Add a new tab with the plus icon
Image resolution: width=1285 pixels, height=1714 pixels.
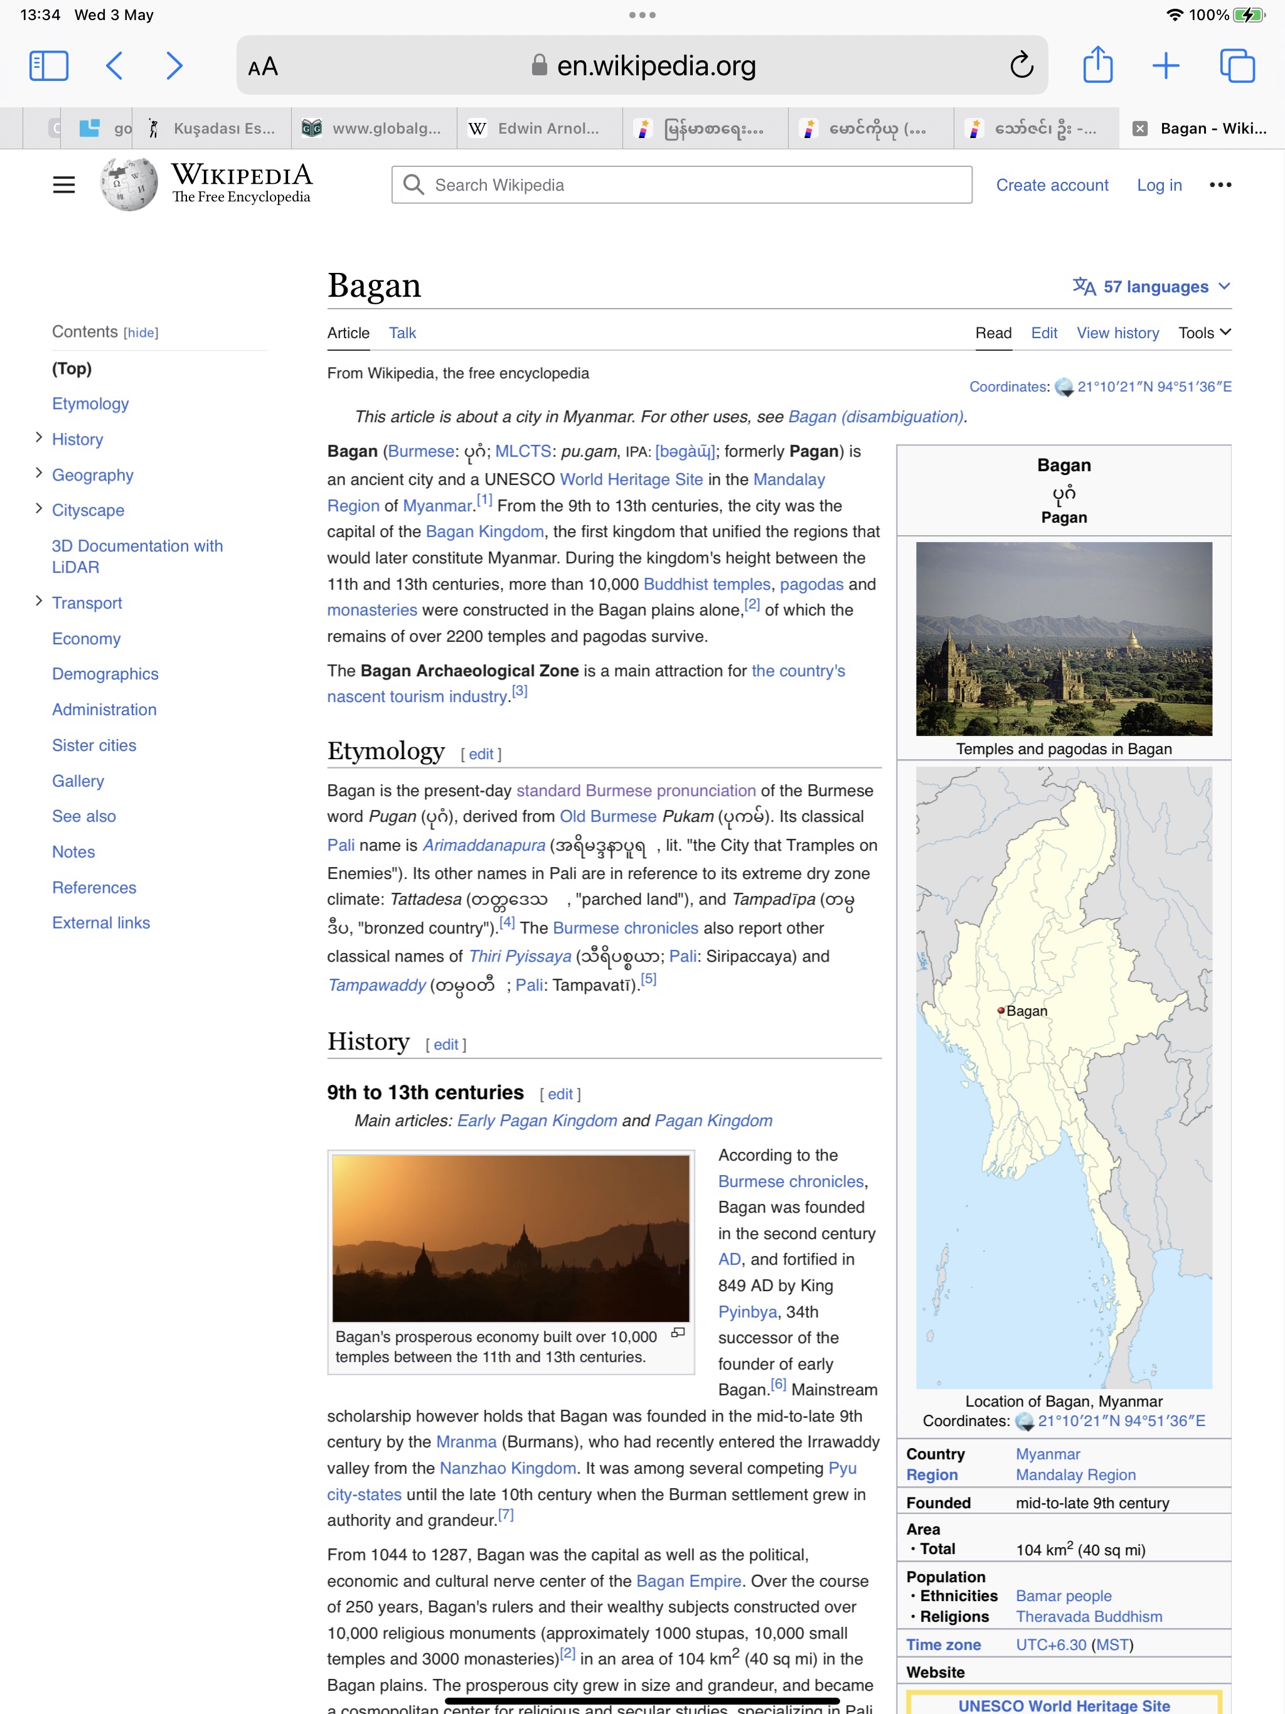pos(1165,66)
